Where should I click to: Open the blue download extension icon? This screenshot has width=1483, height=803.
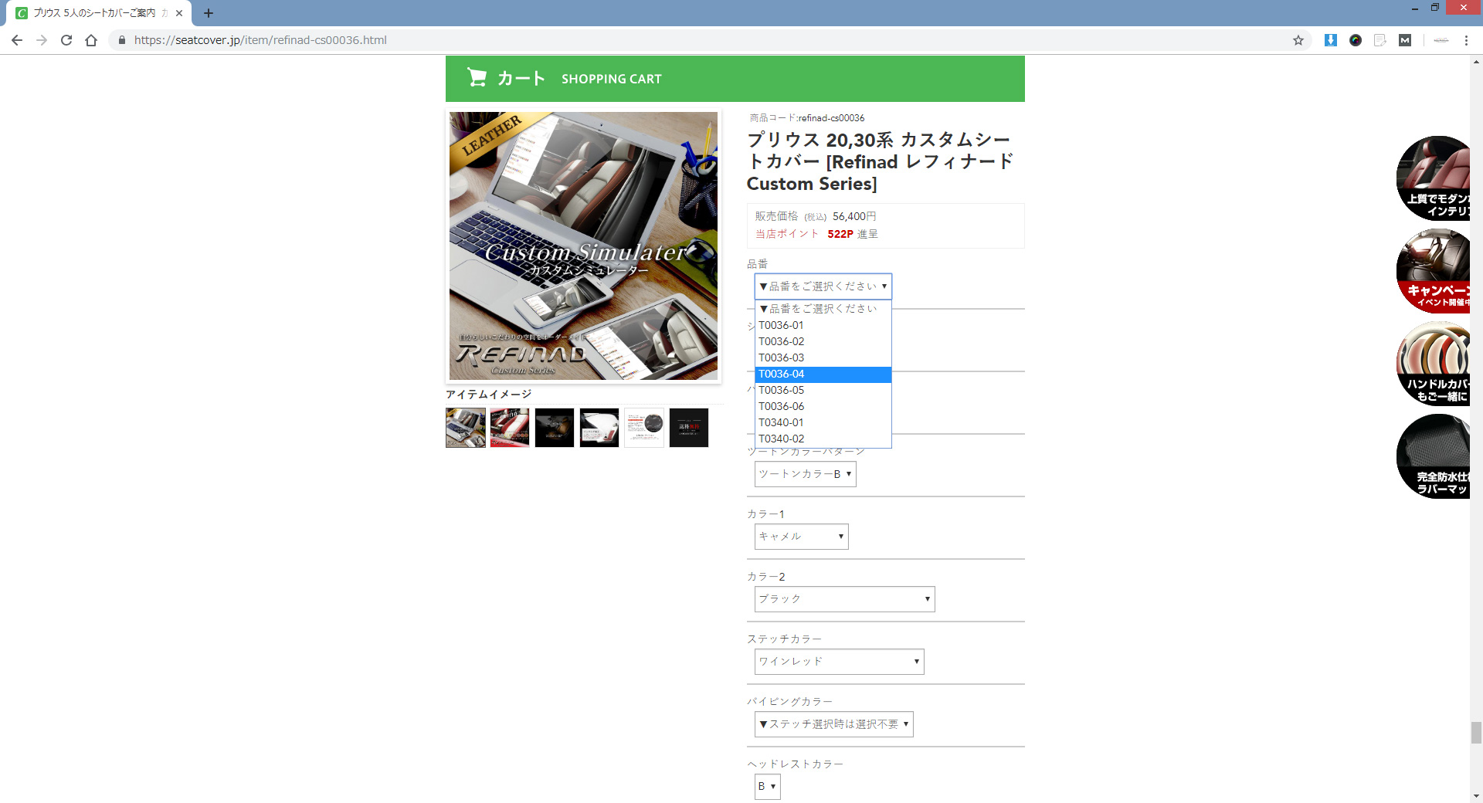(1331, 40)
